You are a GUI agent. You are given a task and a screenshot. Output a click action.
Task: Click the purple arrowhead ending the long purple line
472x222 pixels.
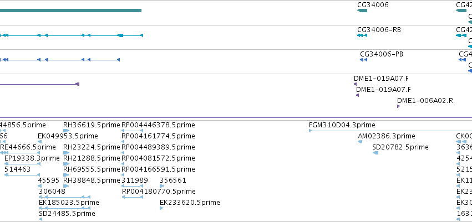click(77, 84)
